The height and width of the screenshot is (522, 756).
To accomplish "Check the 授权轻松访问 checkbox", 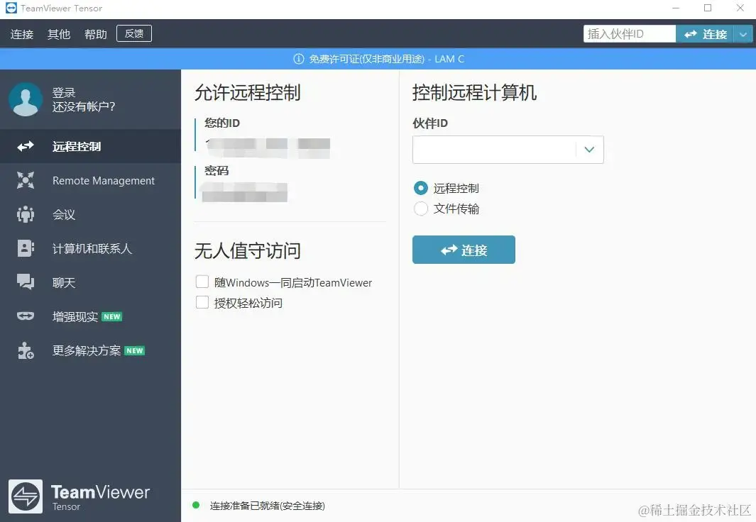I will (x=202, y=302).
